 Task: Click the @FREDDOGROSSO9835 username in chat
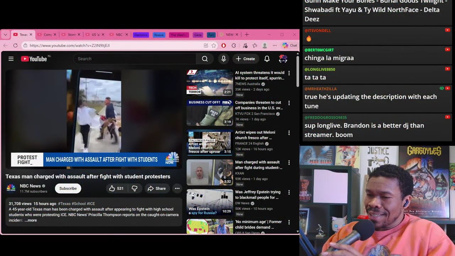coord(326,117)
